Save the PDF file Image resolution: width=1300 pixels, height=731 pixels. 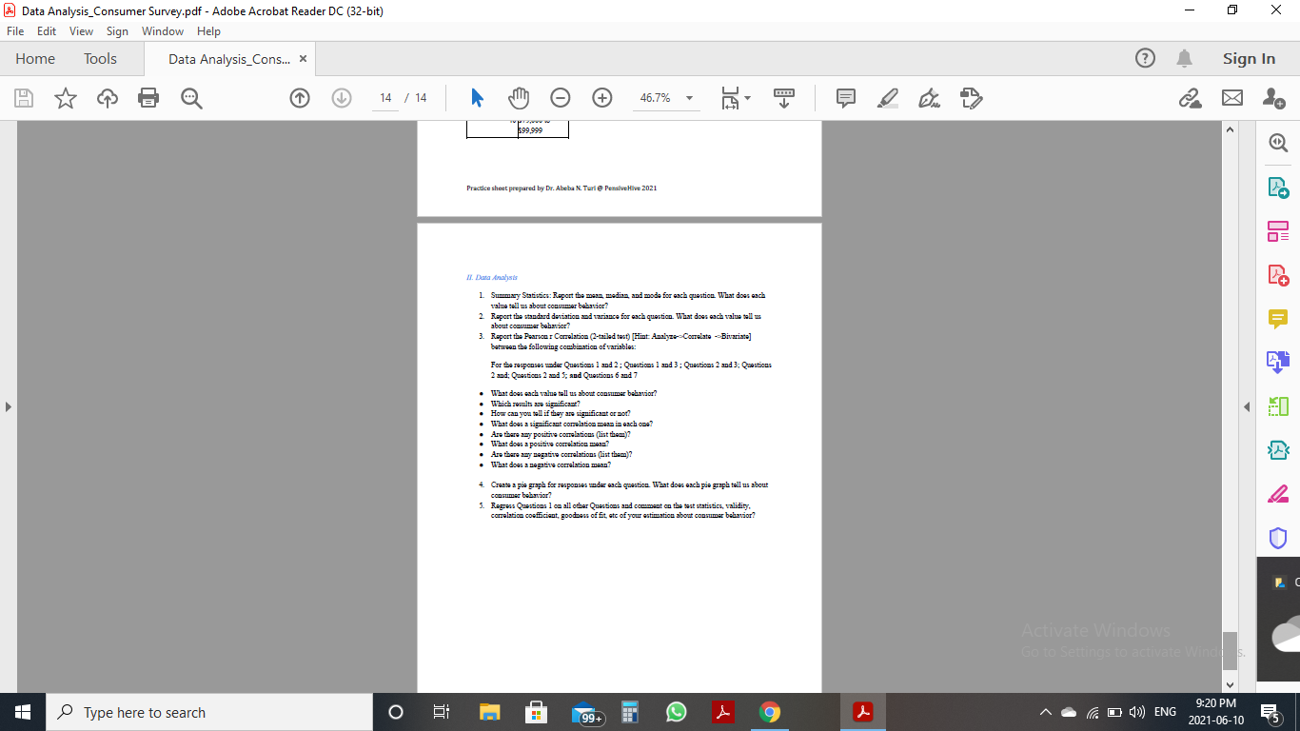coord(23,97)
